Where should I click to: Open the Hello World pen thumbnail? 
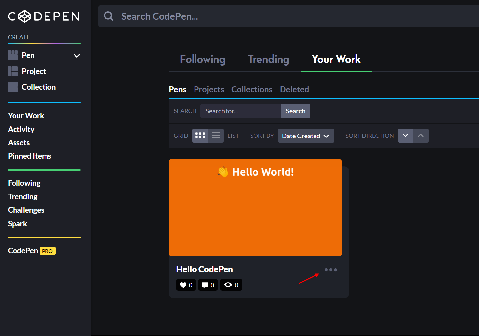255,207
